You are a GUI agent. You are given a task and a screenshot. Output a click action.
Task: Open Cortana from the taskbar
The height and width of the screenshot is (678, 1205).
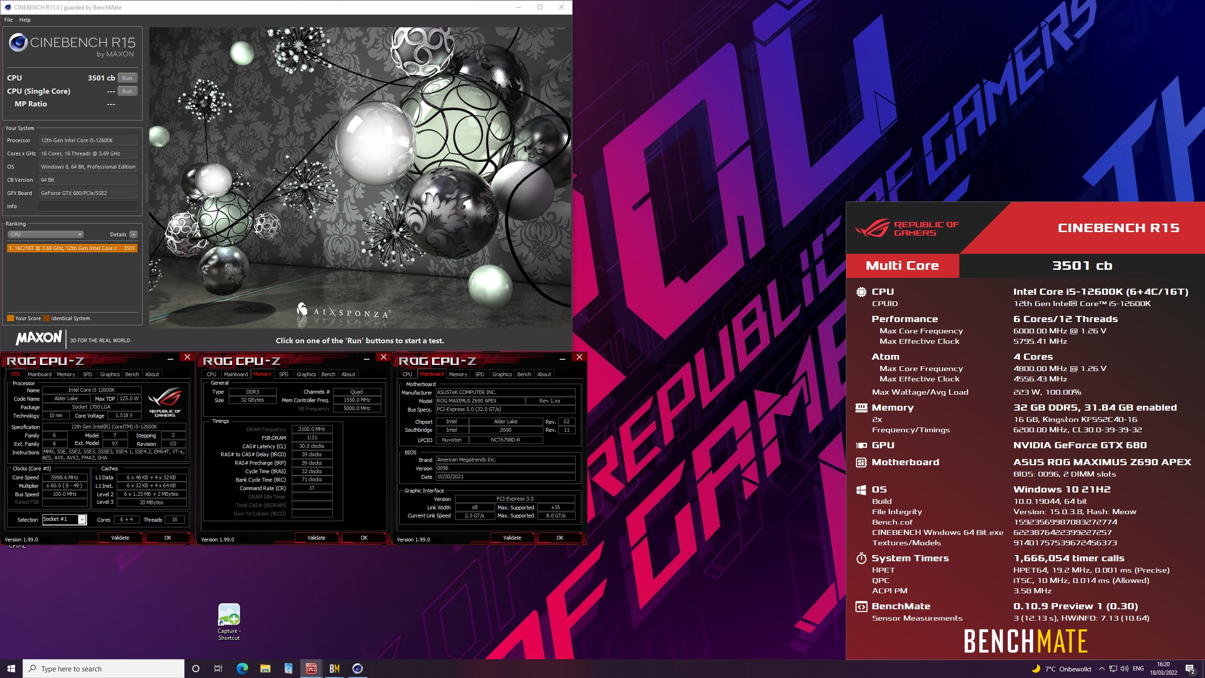tap(196, 669)
